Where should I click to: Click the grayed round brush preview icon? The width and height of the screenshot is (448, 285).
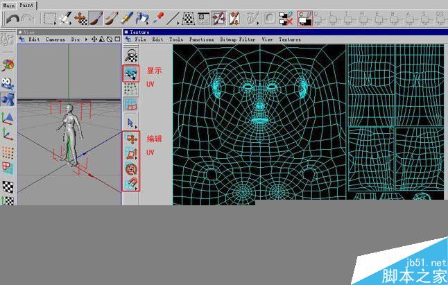(270, 19)
